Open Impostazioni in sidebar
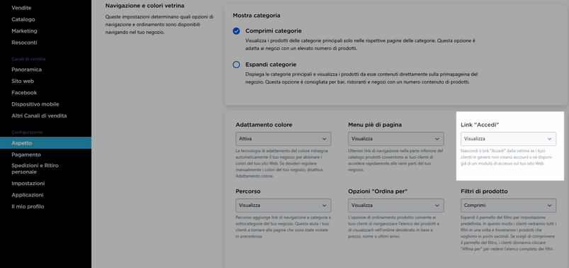Image resolution: width=569 pixels, height=268 pixels. click(28, 184)
